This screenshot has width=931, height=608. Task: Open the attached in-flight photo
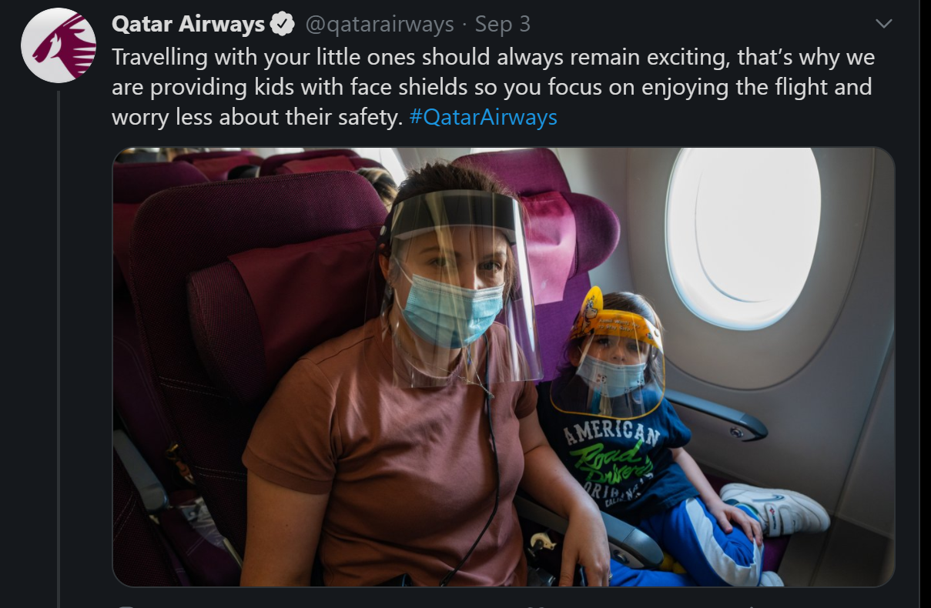tap(504, 367)
